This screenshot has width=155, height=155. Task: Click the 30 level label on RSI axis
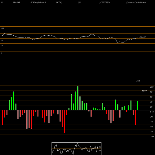2,46
